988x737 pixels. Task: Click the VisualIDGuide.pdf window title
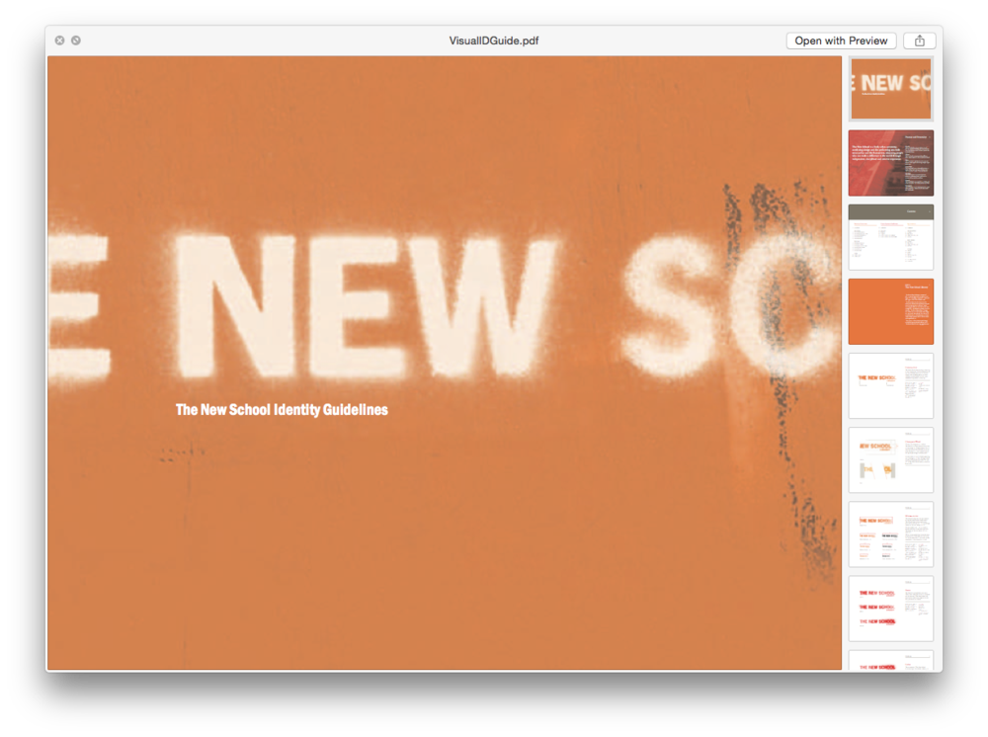493,41
